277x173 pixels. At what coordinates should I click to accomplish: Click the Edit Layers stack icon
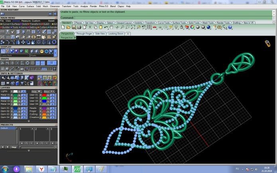click(187, 27)
